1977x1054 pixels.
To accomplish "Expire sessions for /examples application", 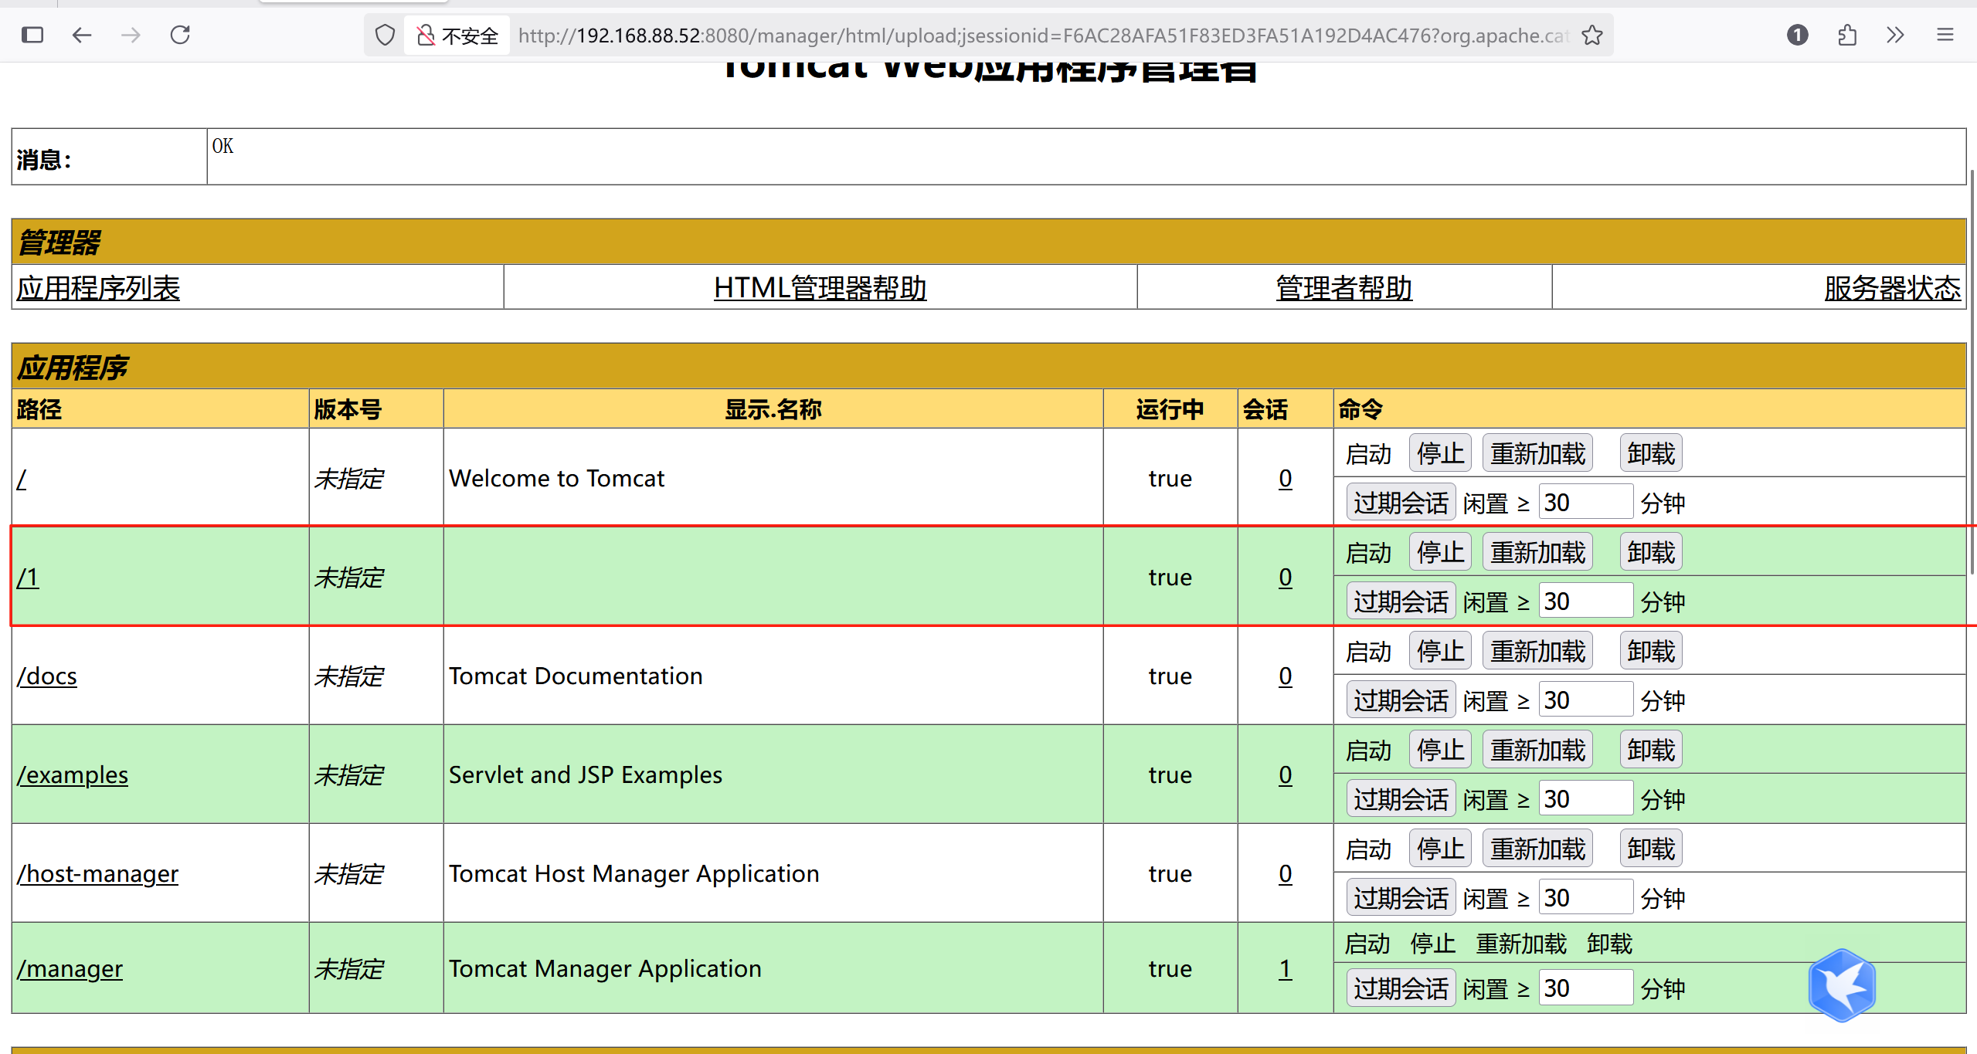I will coord(1401,799).
